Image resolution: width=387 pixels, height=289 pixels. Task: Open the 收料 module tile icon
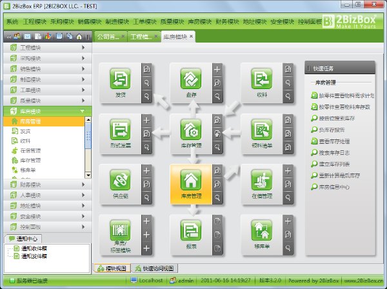(262, 79)
